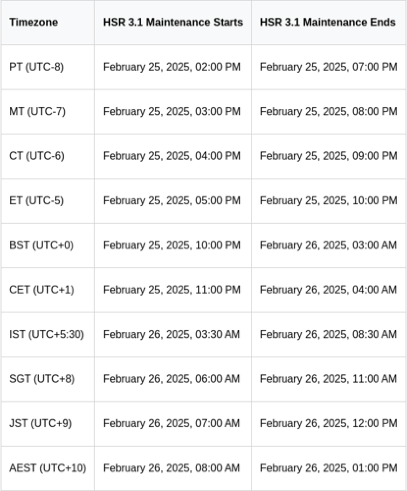Click the ET end time 10:00 PM cell
The height and width of the screenshot is (491, 407).
(x=328, y=201)
